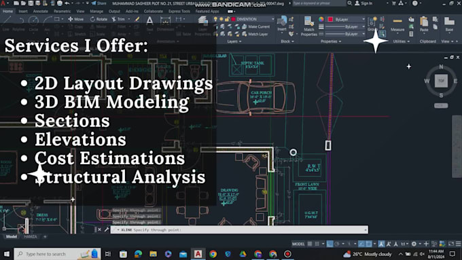Click the Plot printer icon in quick access toolbar
Viewport: 462px width, 260px height.
(60, 3)
